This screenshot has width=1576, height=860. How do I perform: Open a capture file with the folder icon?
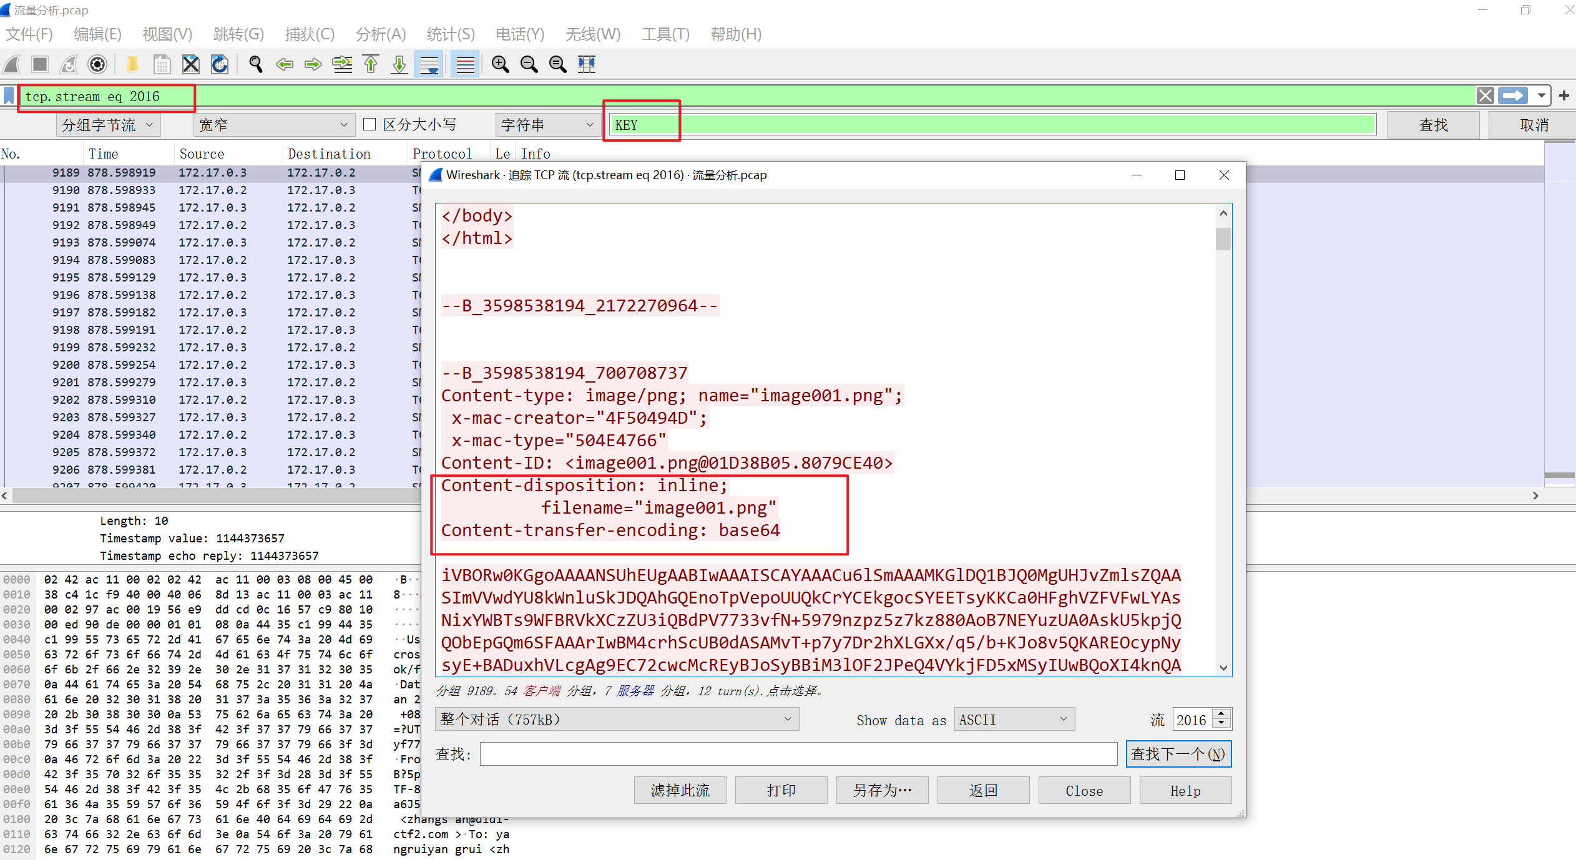pos(132,64)
